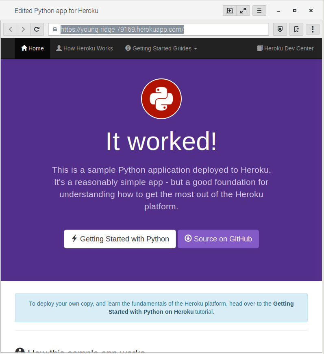This screenshot has height=354, width=324.
Task: Toggle fullscreen with the expand arrows icon
Action: click(x=243, y=11)
